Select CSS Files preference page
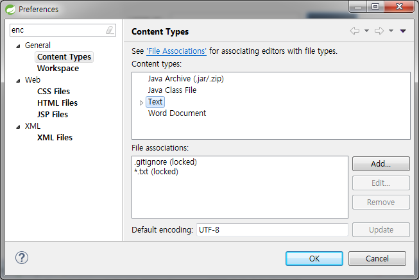The width and height of the screenshot is (419, 280). (53, 91)
